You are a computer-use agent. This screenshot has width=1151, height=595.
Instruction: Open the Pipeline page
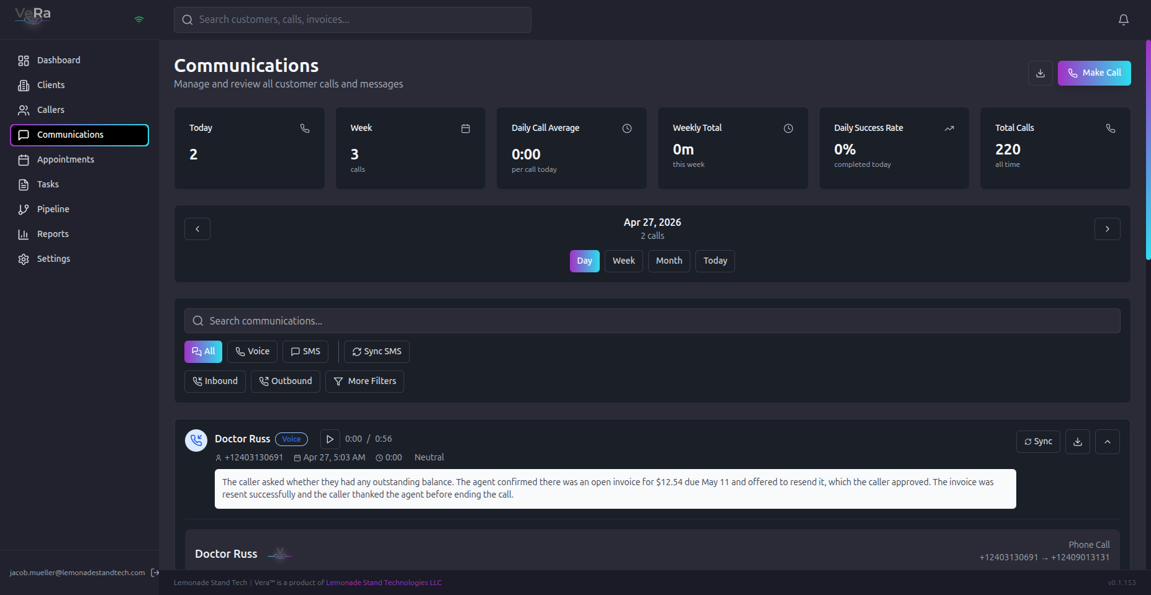[79, 209]
